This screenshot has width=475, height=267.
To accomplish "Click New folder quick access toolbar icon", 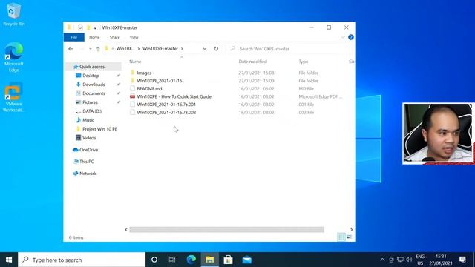I will 88,27.
